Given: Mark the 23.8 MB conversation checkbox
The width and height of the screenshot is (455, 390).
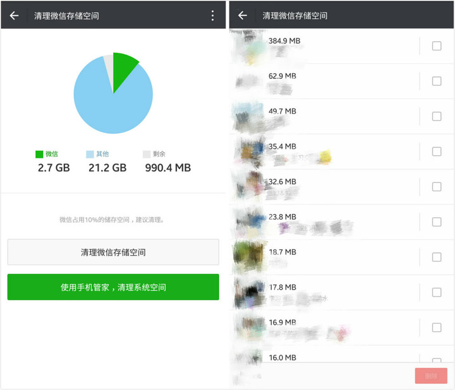Looking at the screenshot, I should (437, 222).
